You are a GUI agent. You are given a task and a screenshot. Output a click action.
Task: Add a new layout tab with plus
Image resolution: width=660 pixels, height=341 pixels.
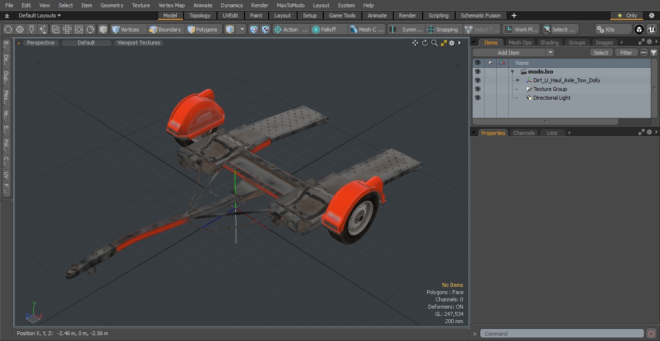click(514, 15)
